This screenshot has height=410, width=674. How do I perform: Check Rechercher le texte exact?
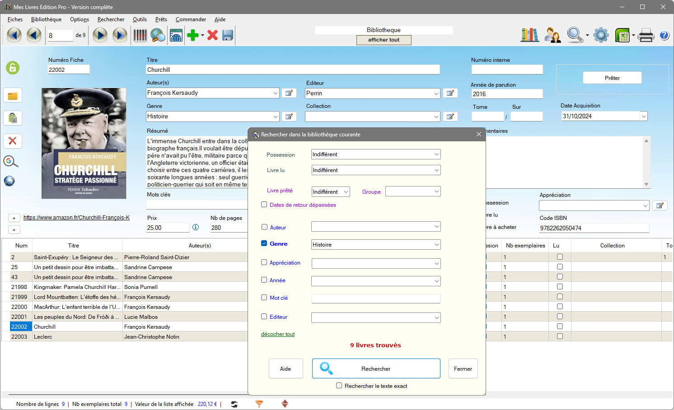pyautogui.click(x=339, y=386)
